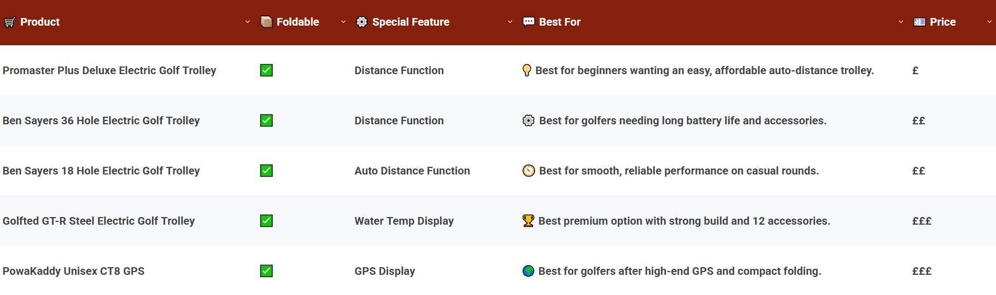This screenshot has height=295, width=996.
Task: Click the shopping cart icon beside Product
Action: click(x=10, y=22)
